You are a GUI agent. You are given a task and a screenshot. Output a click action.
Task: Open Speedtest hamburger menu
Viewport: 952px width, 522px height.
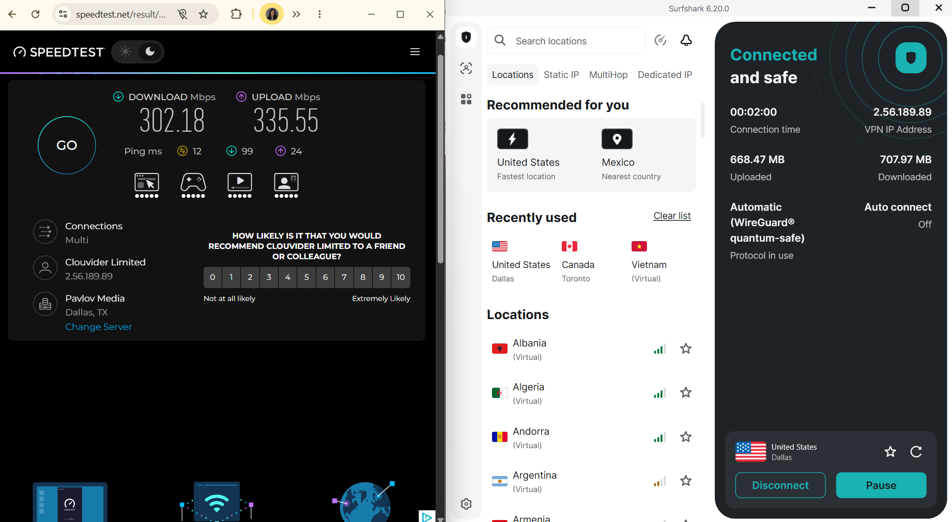(x=415, y=52)
